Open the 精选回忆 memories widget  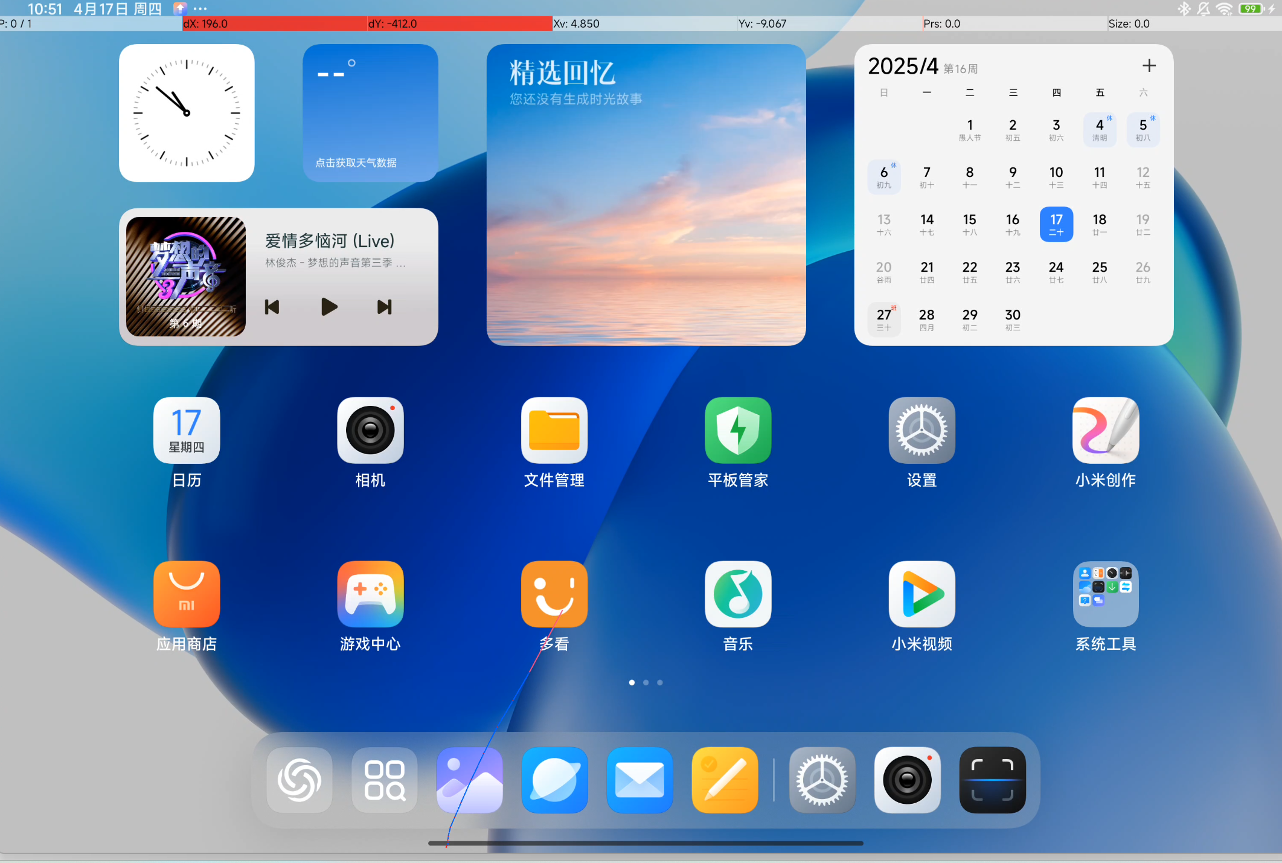[646, 194]
